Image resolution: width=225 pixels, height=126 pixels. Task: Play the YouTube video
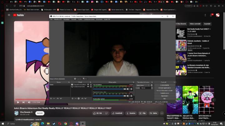(x=18, y=102)
